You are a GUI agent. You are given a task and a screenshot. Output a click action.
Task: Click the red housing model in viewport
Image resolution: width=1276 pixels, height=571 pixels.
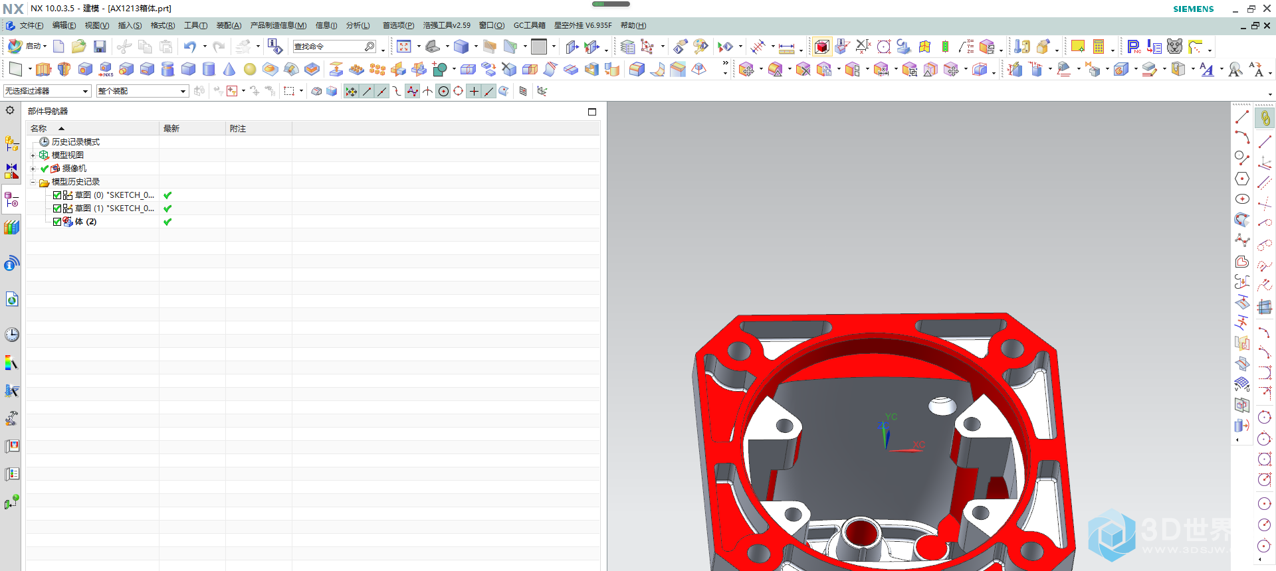(884, 441)
